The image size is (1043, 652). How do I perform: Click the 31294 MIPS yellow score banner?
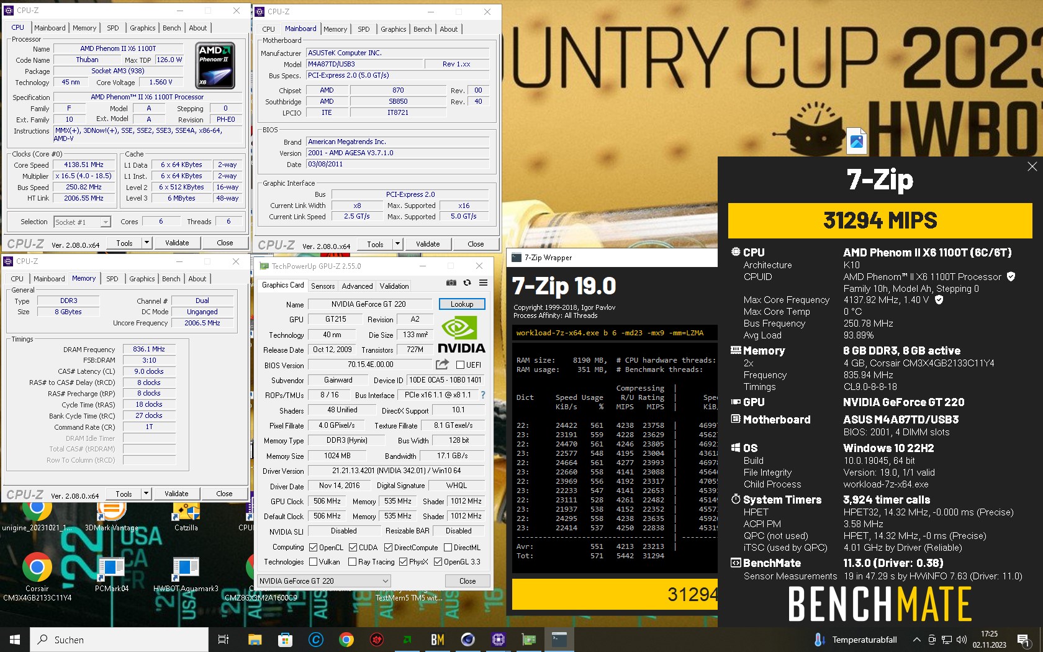[x=880, y=220]
